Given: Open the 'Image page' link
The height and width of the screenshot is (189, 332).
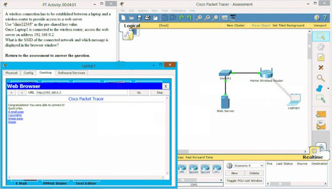Looking at the screenshot, I should tap(15, 119).
